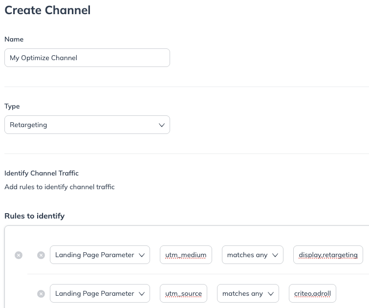The width and height of the screenshot is (369, 308).
Task: Click the channel Name field 'My Optimize Channel'
Action: (x=87, y=58)
